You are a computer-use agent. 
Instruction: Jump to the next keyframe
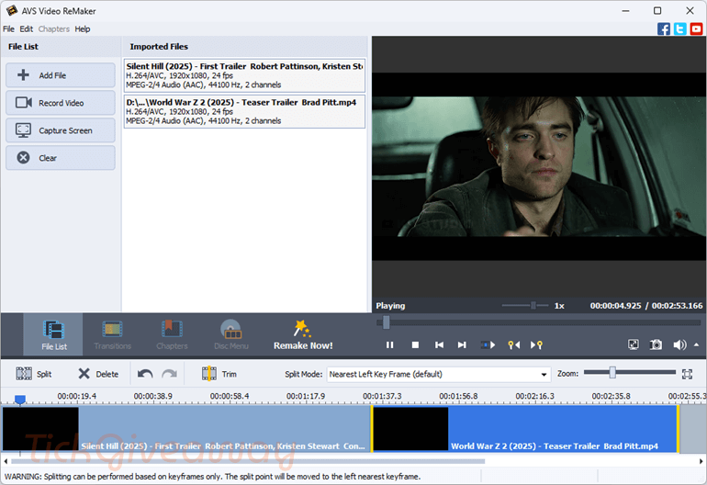point(536,345)
